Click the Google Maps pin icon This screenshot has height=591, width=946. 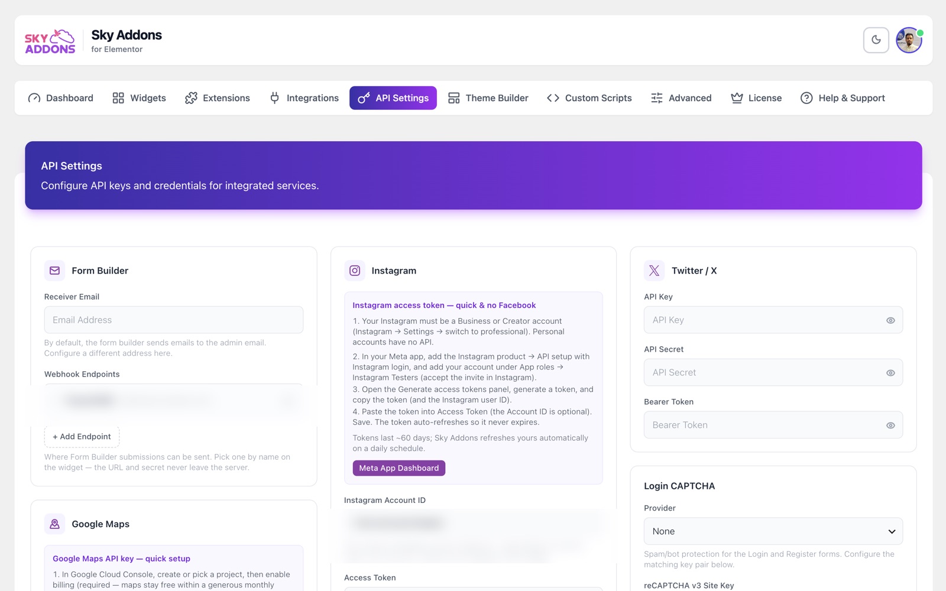pos(54,524)
